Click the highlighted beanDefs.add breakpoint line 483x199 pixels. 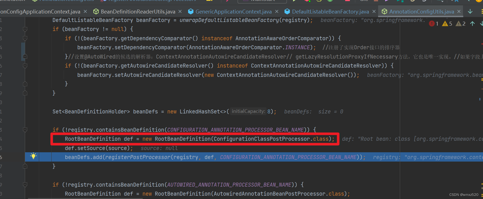[254, 157]
